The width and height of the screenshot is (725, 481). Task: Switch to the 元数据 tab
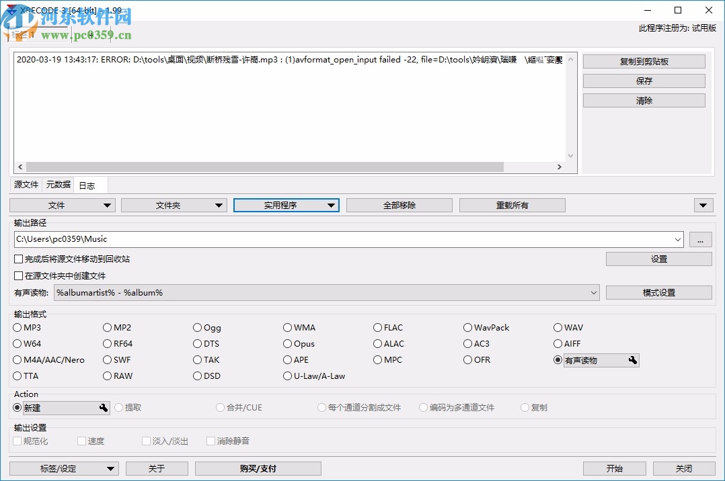[58, 184]
